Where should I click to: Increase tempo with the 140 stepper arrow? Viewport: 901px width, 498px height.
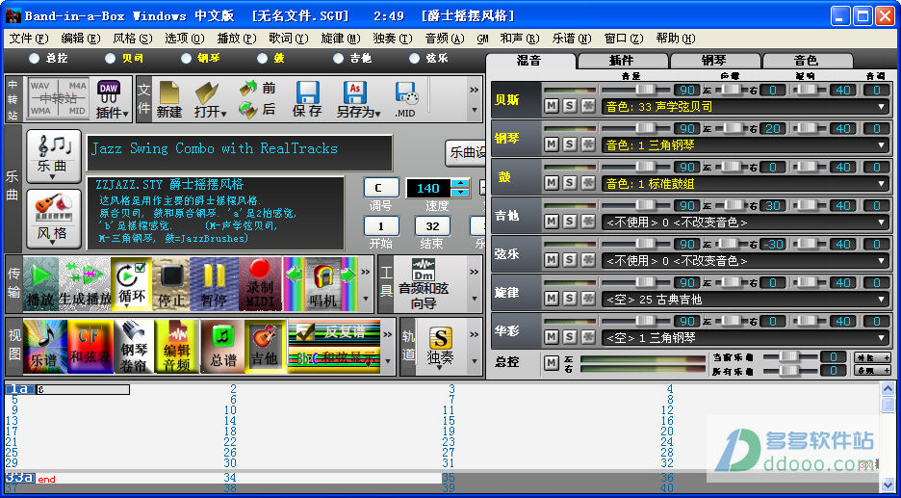(461, 183)
